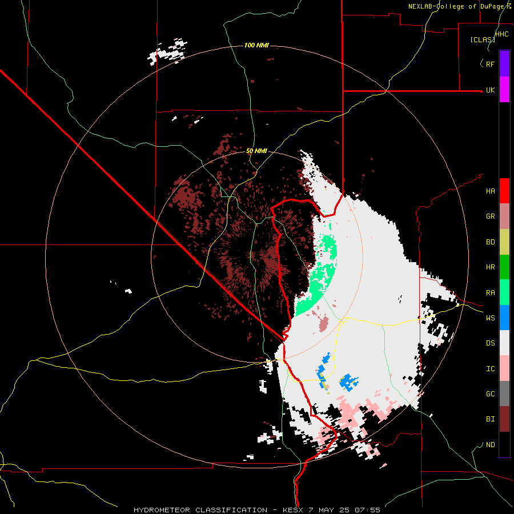Screen dimensions: 514x514
Task: Pick the dark green HR legend swatch
Action: click(x=504, y=267)
